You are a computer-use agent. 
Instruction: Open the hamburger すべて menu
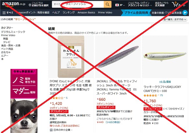click(8, 13)
